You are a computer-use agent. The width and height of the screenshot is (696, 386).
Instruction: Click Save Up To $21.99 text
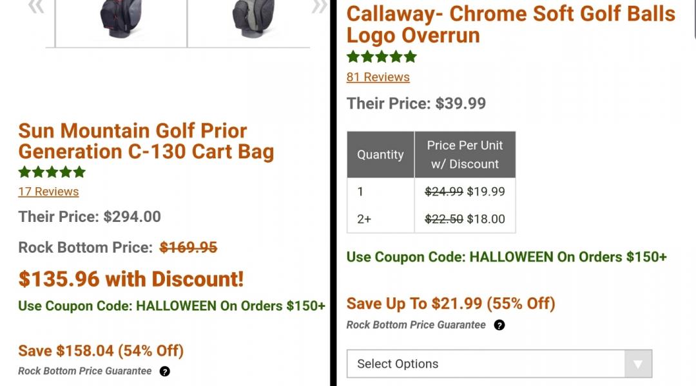point(450,303)
